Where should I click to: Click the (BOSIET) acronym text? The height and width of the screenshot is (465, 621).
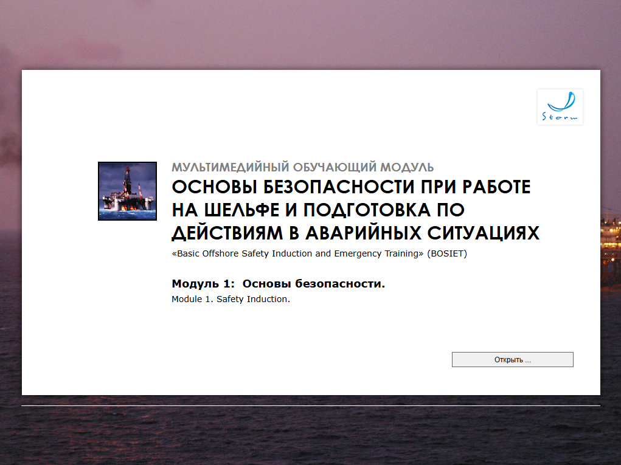(x=446, y=253)
